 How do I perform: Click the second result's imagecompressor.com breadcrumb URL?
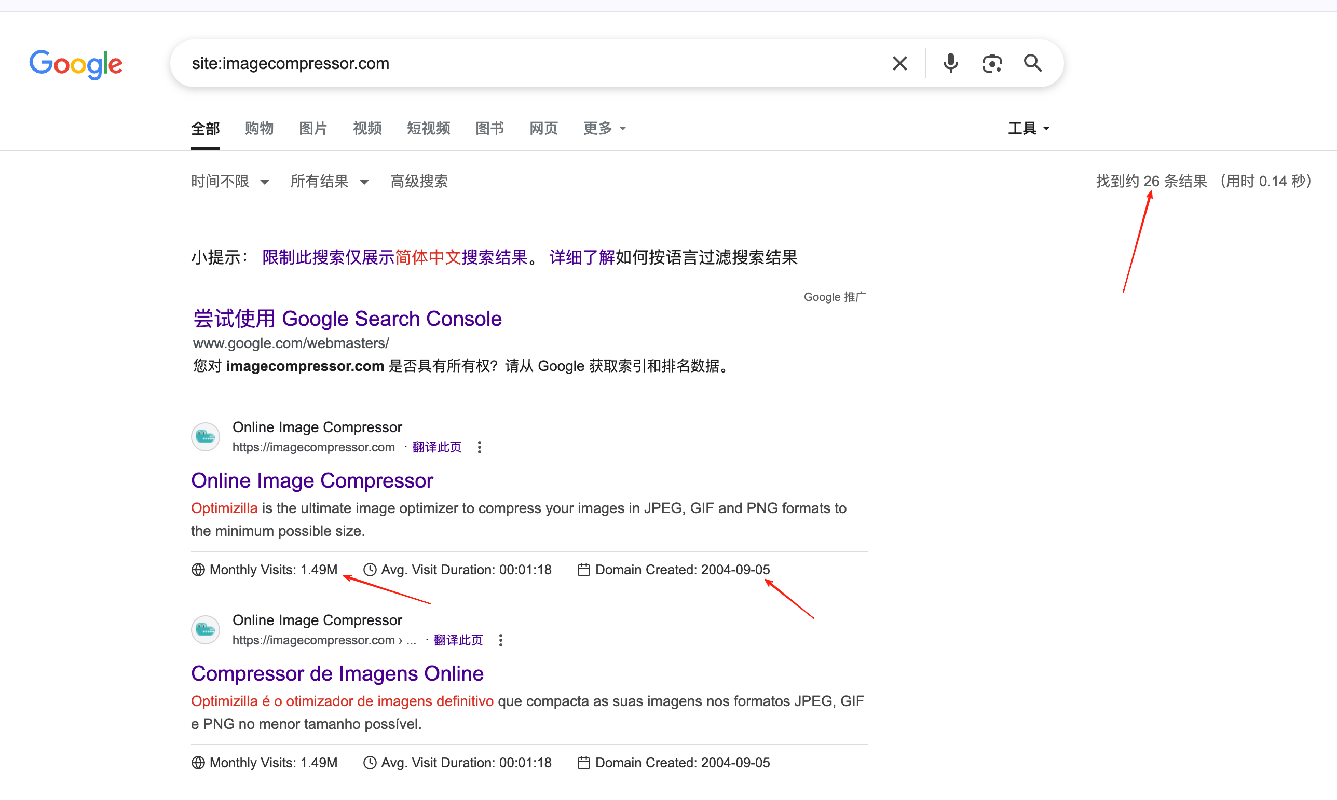(x=325, y=640)
